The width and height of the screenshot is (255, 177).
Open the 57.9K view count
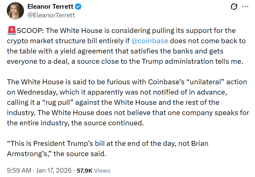[x=84, y=170]
